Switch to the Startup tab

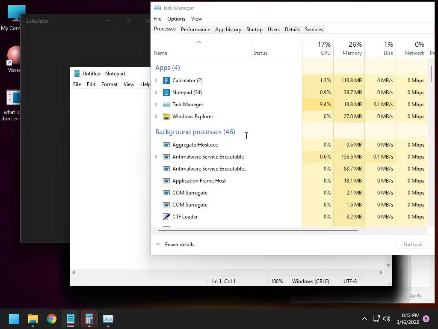254,30
